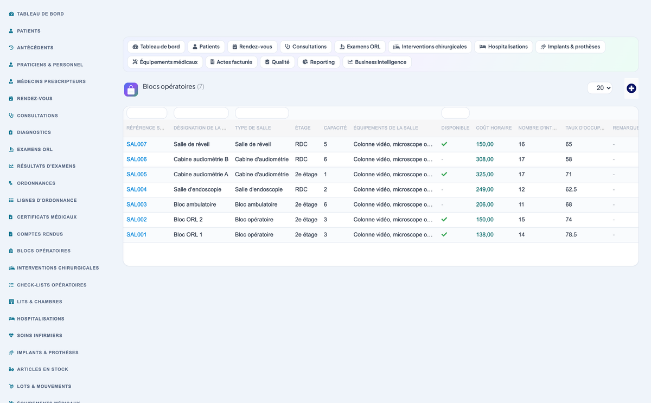Click the Ordonnances prescription icon in sidebar
The height and width of the screenshot is (403, 651).
[x=11, y=183]
